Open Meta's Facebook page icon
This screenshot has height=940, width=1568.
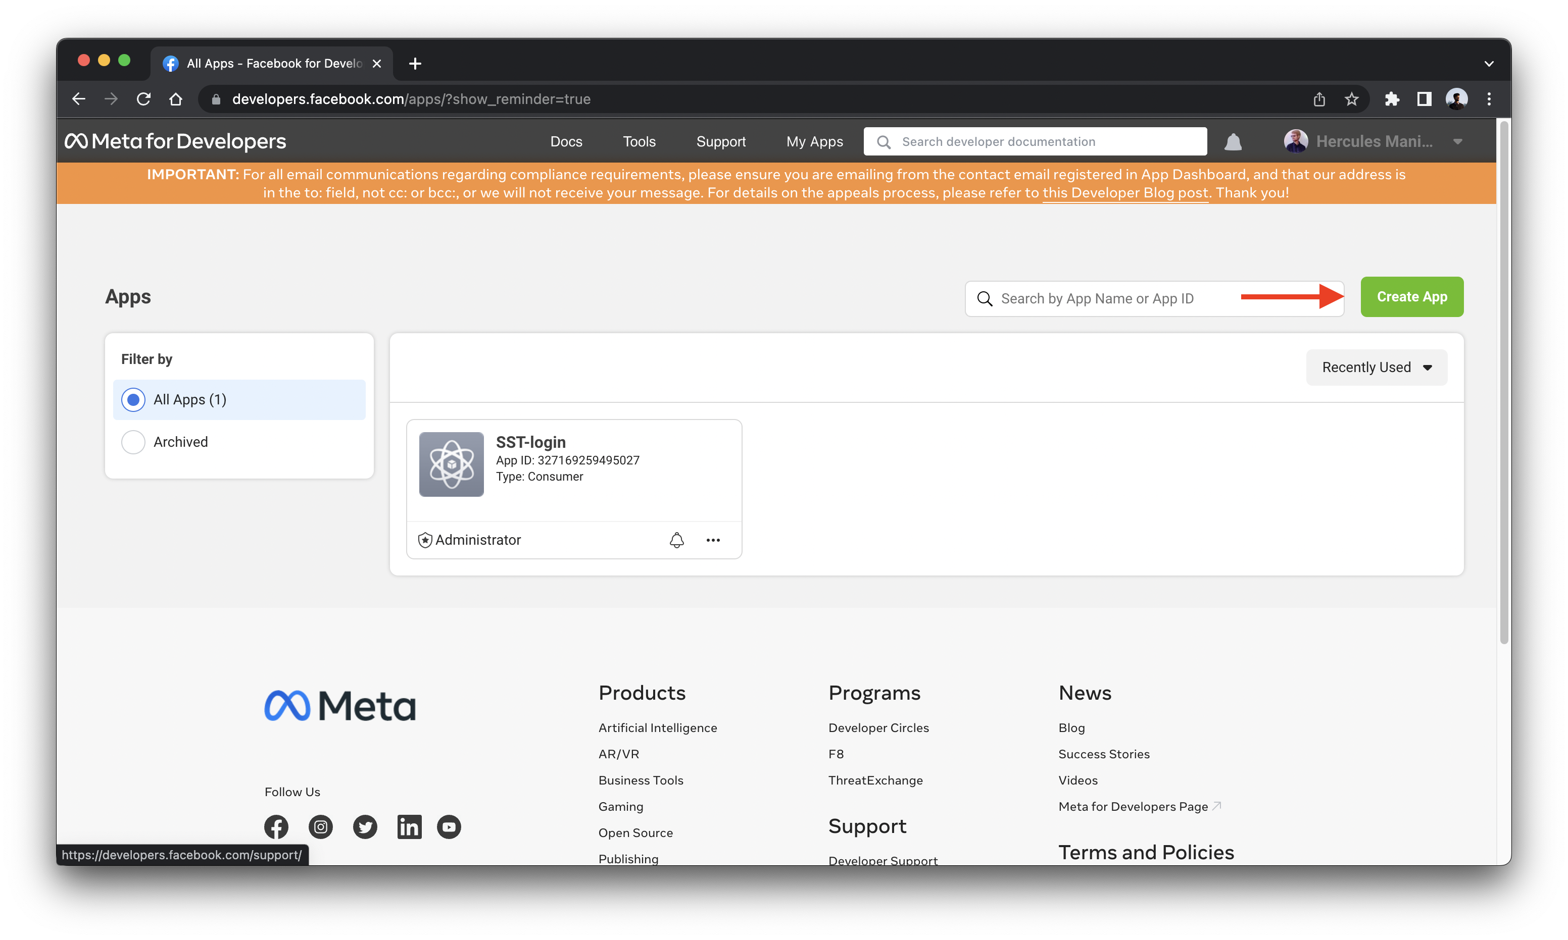276,826
